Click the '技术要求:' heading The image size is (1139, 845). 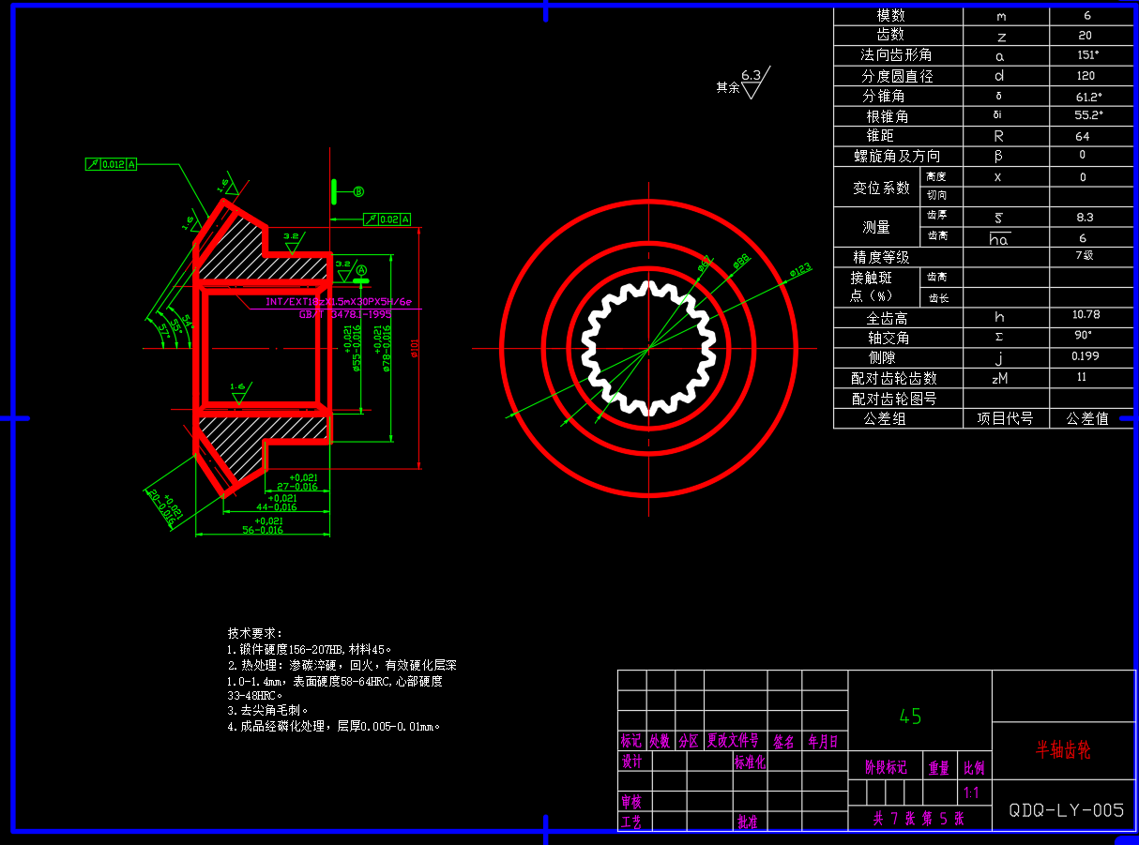point(254,634)
